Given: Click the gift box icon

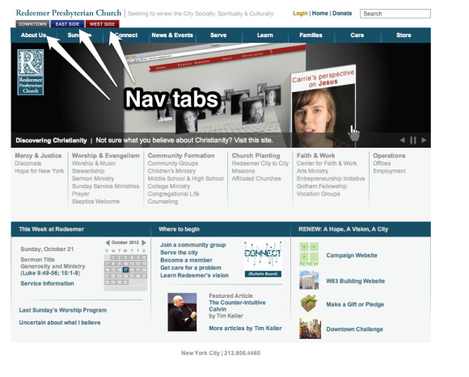Looking at the screenshot, I should pyautogui.click(x=309, y=304).
